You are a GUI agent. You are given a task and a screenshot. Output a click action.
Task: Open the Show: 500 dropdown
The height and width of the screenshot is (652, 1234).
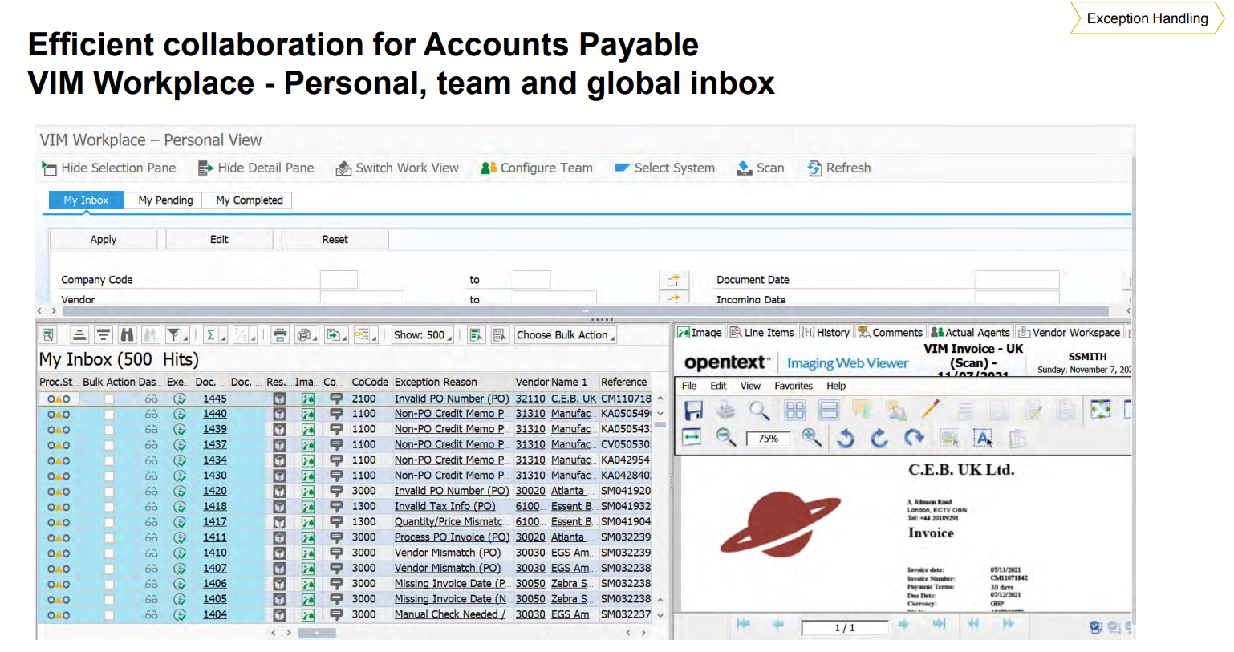click(423, 335)
